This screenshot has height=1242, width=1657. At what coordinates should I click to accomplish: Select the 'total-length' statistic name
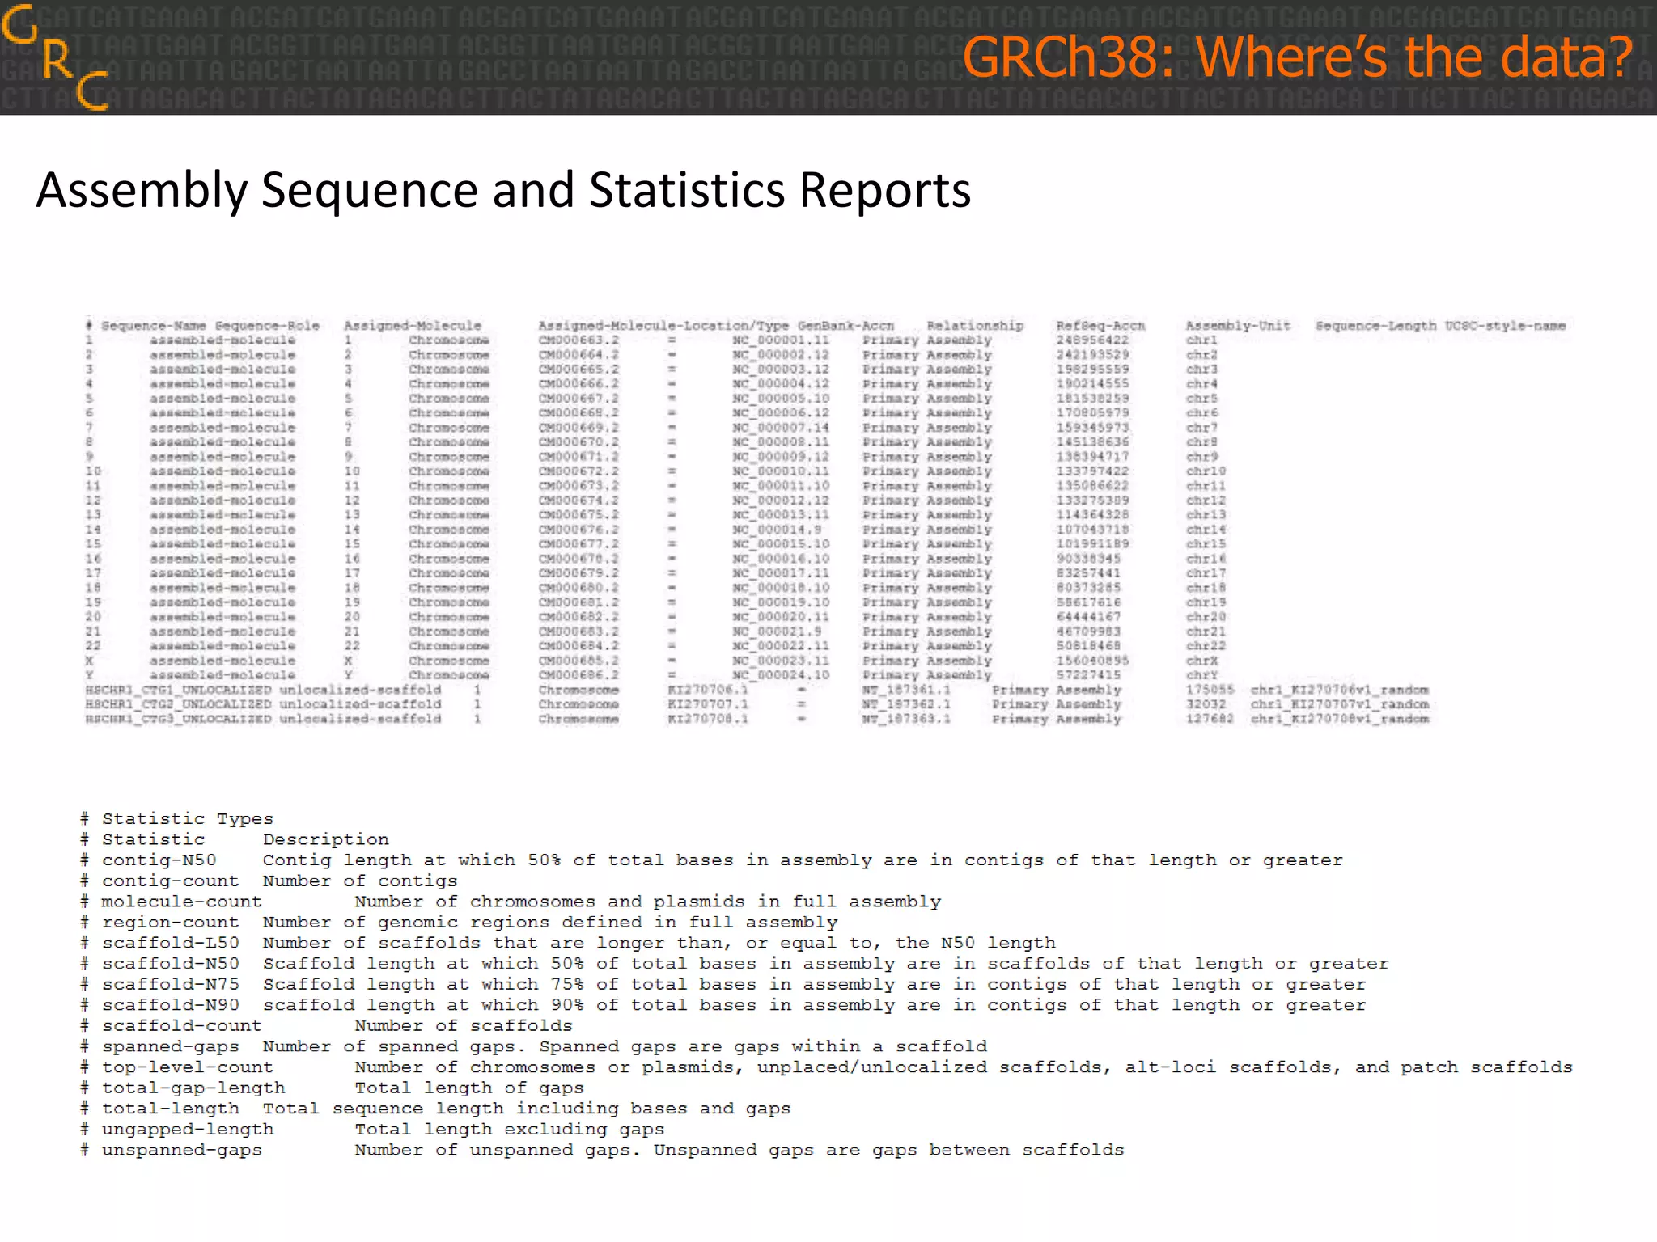pos(171,1109)
